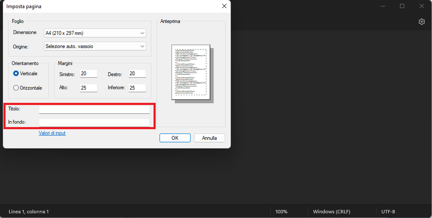The image size is (432, 218).
Task: Click the UTF-8 encoding indicator
Action: click(x=388, y=212)
